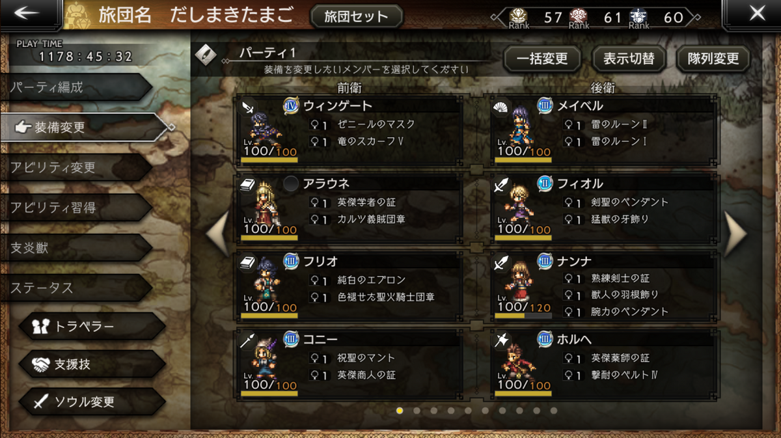Tap the axe job icon beside ホルヘ
Image resolution: width=781 pixels, height=438 pixels.
click(501, 341)
